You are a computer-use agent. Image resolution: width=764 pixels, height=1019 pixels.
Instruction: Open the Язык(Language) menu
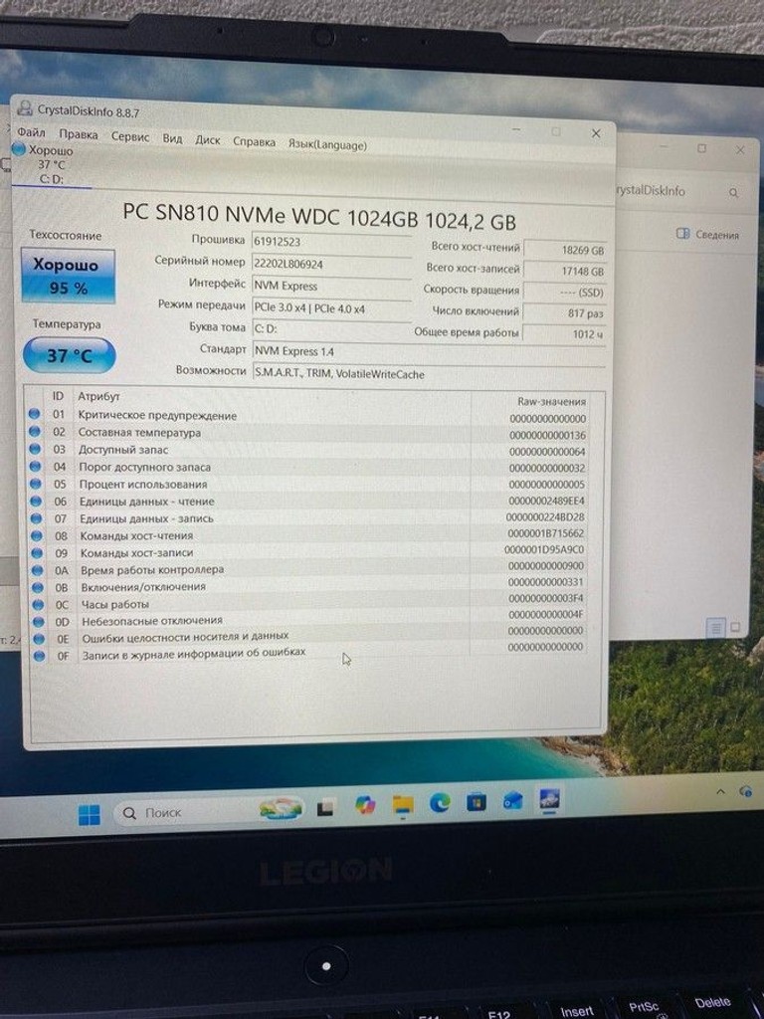[x=327, y=145]
